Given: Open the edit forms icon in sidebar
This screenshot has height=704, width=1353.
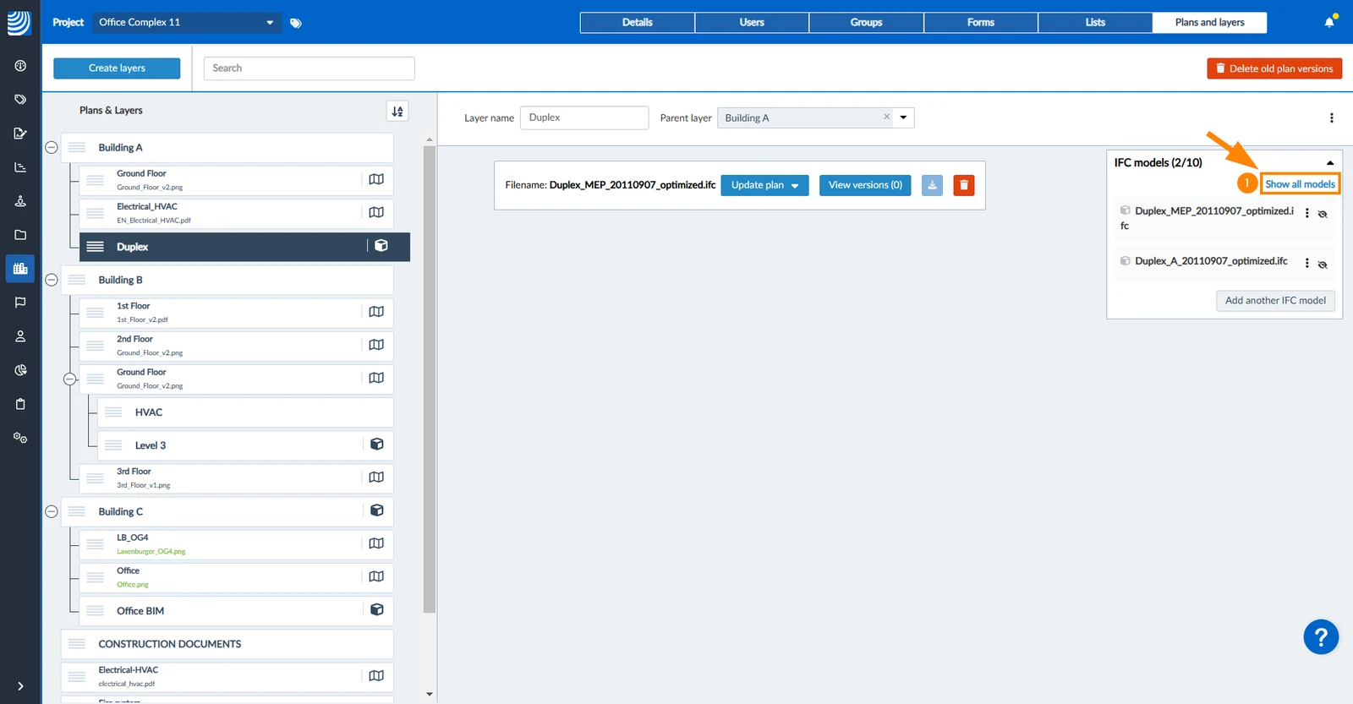Looking at the screenshot, I should click(x=20, y=134).
